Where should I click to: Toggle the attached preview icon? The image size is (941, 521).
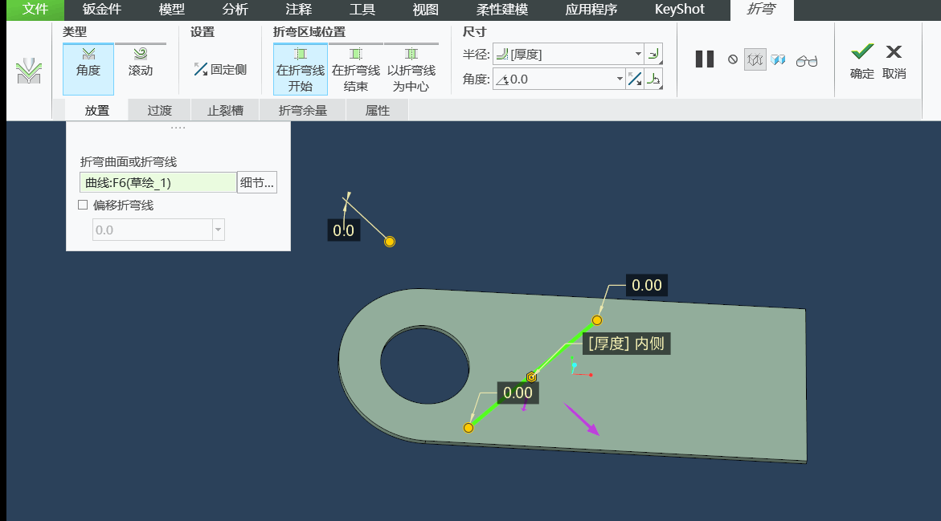point(755,59)
